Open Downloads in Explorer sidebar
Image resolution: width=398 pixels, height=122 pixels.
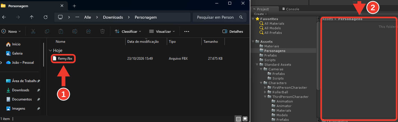(20, 90)
